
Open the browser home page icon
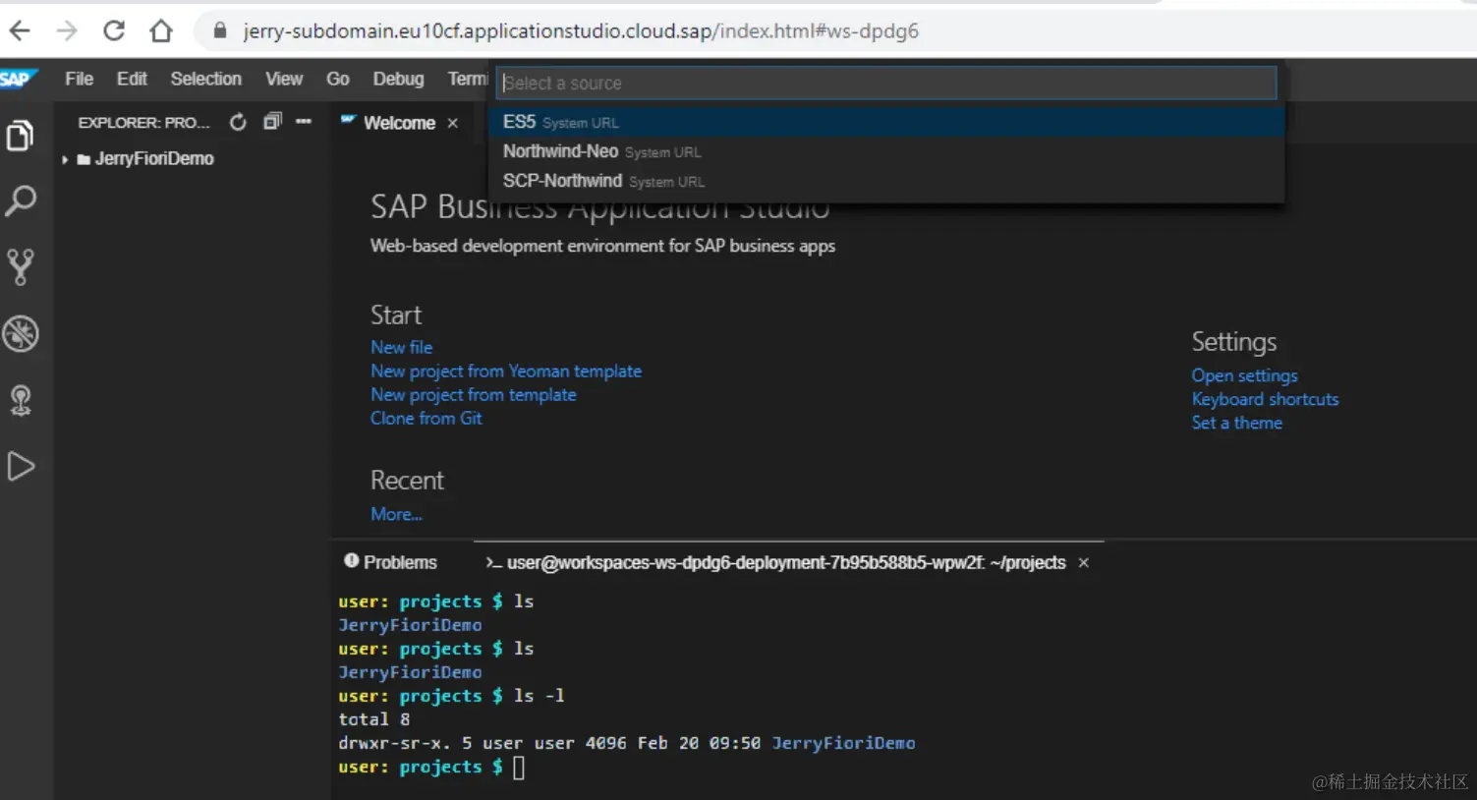tap(161, 31)
